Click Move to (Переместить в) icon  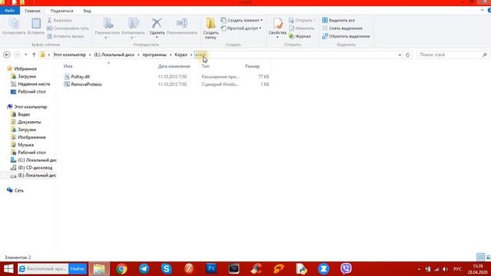coord(107,24)
